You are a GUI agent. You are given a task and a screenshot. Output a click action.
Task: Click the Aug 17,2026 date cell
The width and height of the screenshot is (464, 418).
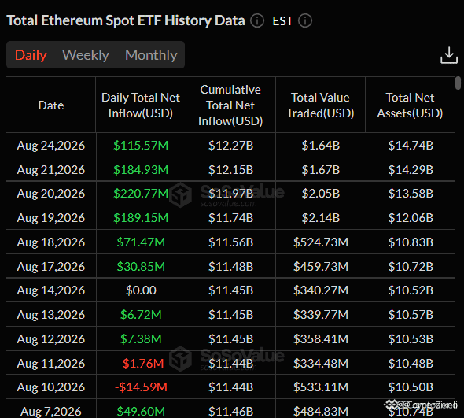point(51,267)
